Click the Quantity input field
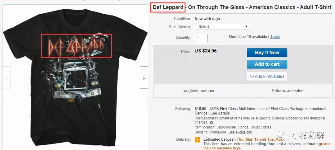The width and height of the screenshot is (335, 150). pos(201,38)
